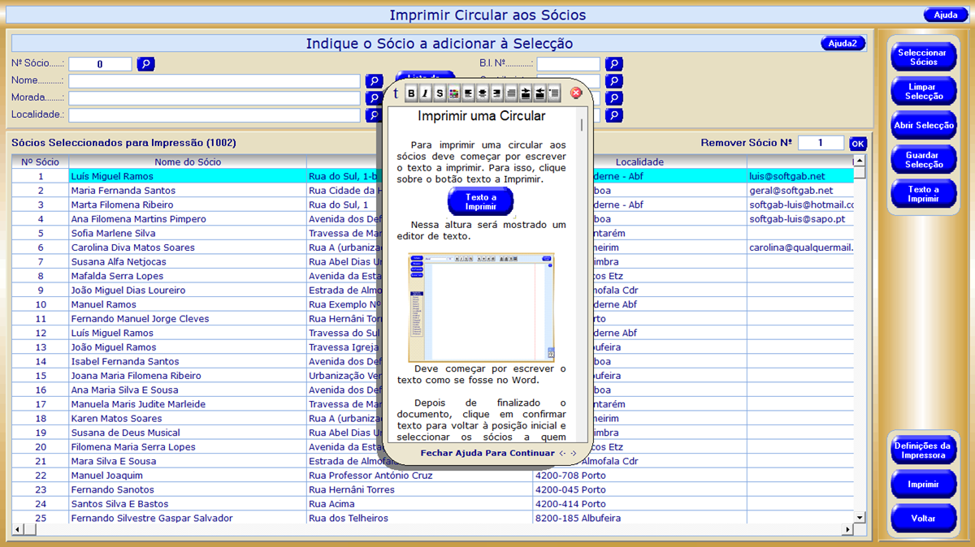Go to previous help page arrow
This screenshot has height=547, width=975.
click(562, 454)
